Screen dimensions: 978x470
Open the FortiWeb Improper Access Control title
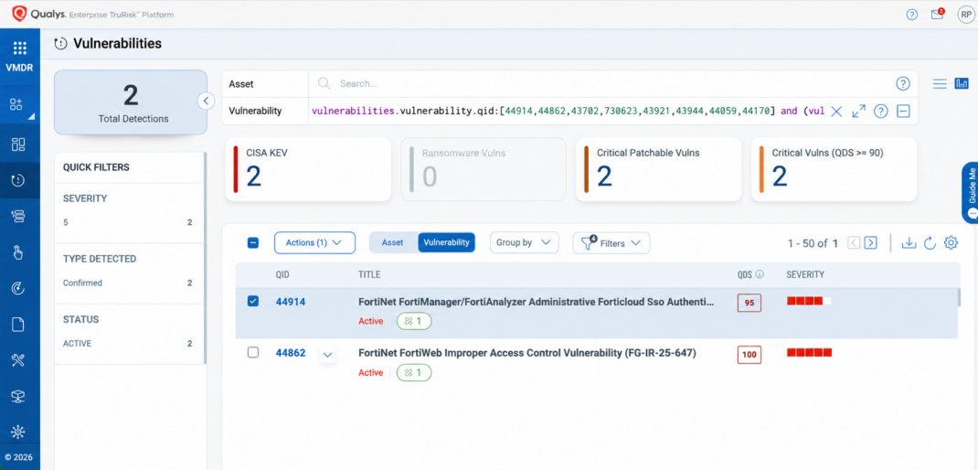(x=527, y=353)
